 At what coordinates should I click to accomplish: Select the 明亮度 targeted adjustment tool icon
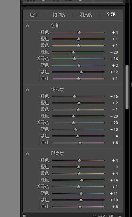[28, 154]
